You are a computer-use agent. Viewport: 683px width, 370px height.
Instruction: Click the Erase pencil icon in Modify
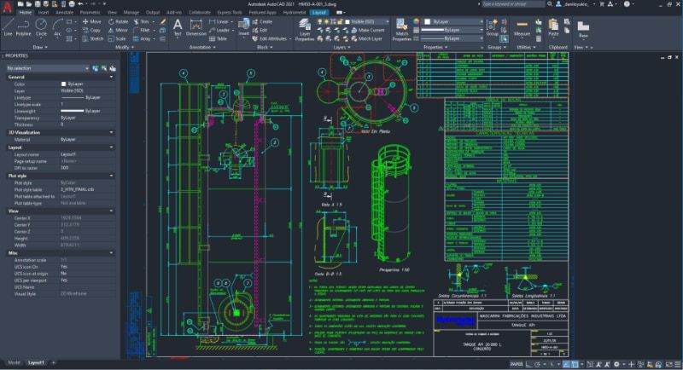tap(163, 21)
